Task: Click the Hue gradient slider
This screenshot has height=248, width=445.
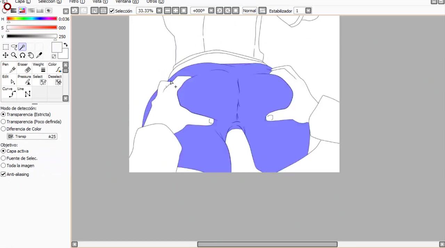Action: [x=32, y=19]
